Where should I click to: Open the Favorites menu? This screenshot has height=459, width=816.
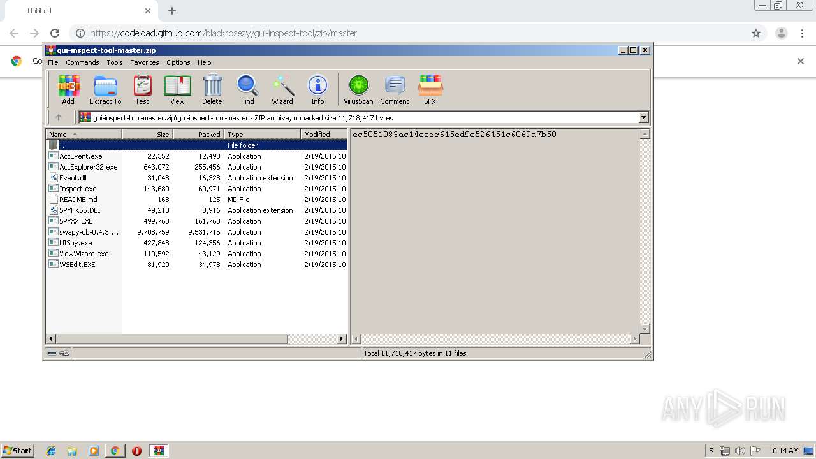pyautogui.click(x=145, y=62)
